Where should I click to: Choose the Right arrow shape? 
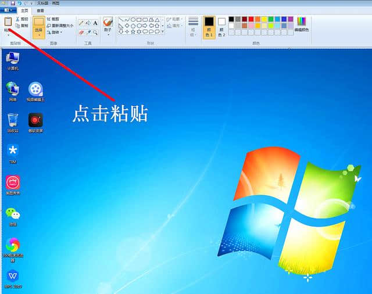pos(145,26)
